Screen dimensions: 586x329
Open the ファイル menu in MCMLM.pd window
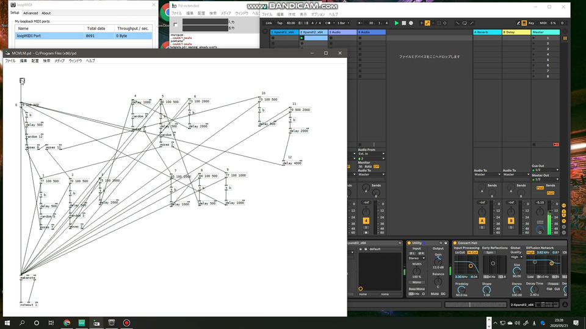(x=10, y=61)
